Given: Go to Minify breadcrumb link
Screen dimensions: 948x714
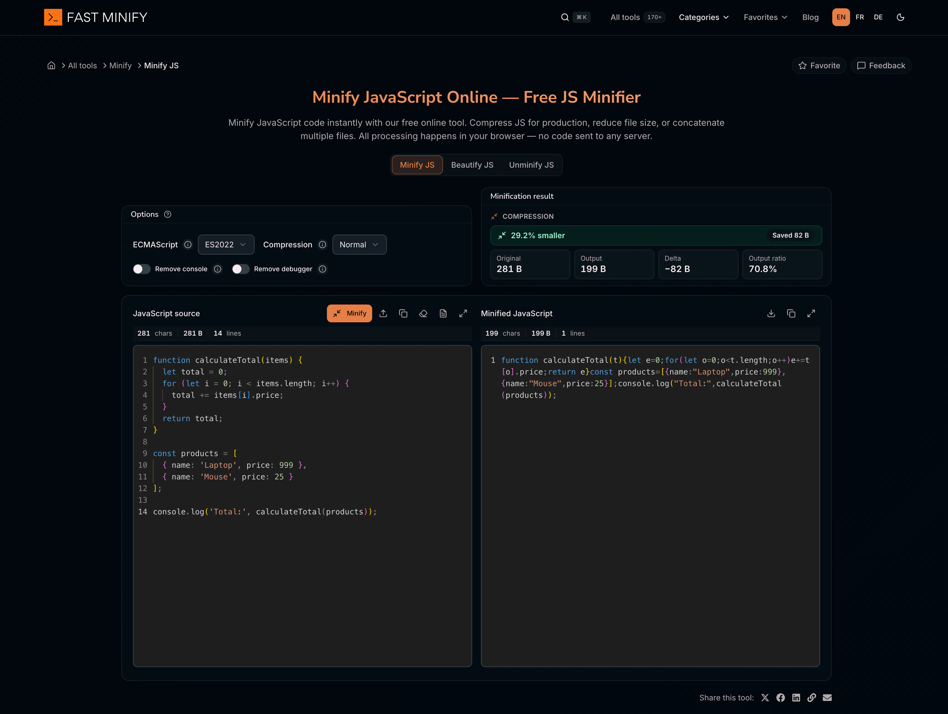Looking at the screenshot, I should 120,66.
